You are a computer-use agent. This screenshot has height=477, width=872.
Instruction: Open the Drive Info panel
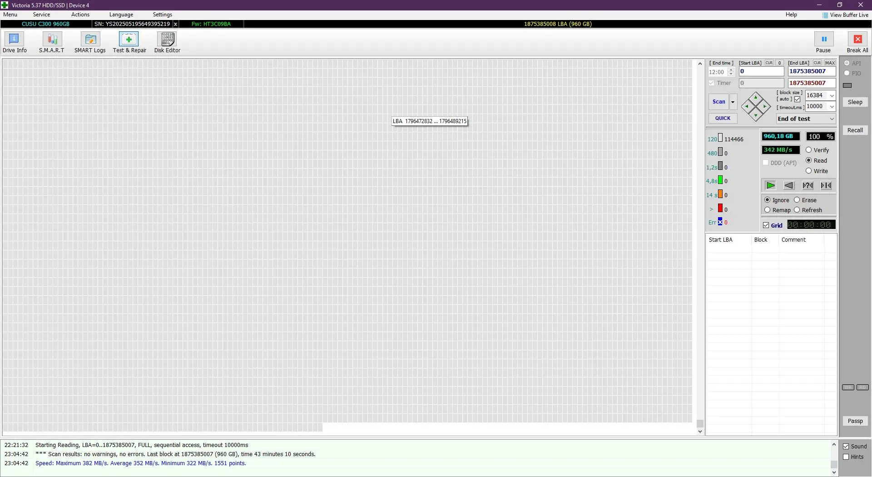click(x=15, y=43)
